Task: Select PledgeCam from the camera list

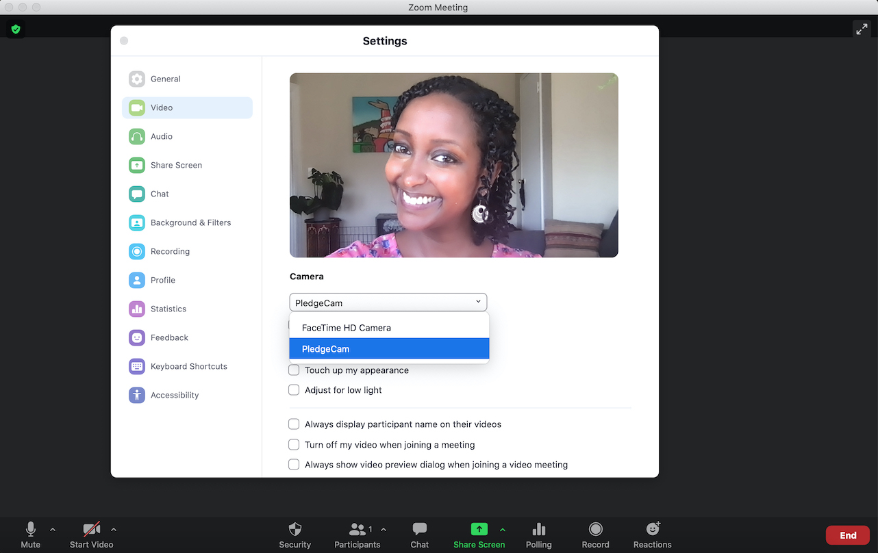Action: (x=325, y=348)
